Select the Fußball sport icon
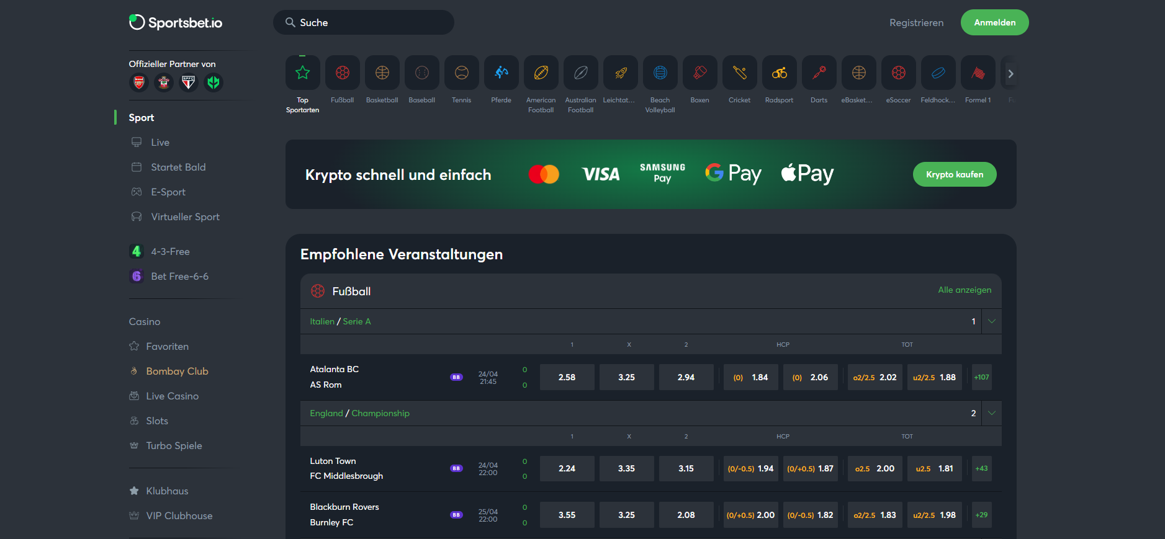The width and height of the screenshot is (1165, 539). coord(343,73)
